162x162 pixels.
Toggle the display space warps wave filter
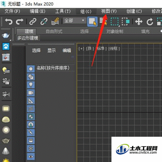click(x=31, y=109)
